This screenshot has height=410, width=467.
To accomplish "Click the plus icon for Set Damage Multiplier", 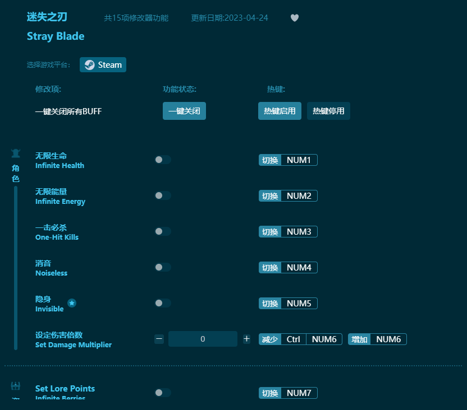I will tap(246, 339).
